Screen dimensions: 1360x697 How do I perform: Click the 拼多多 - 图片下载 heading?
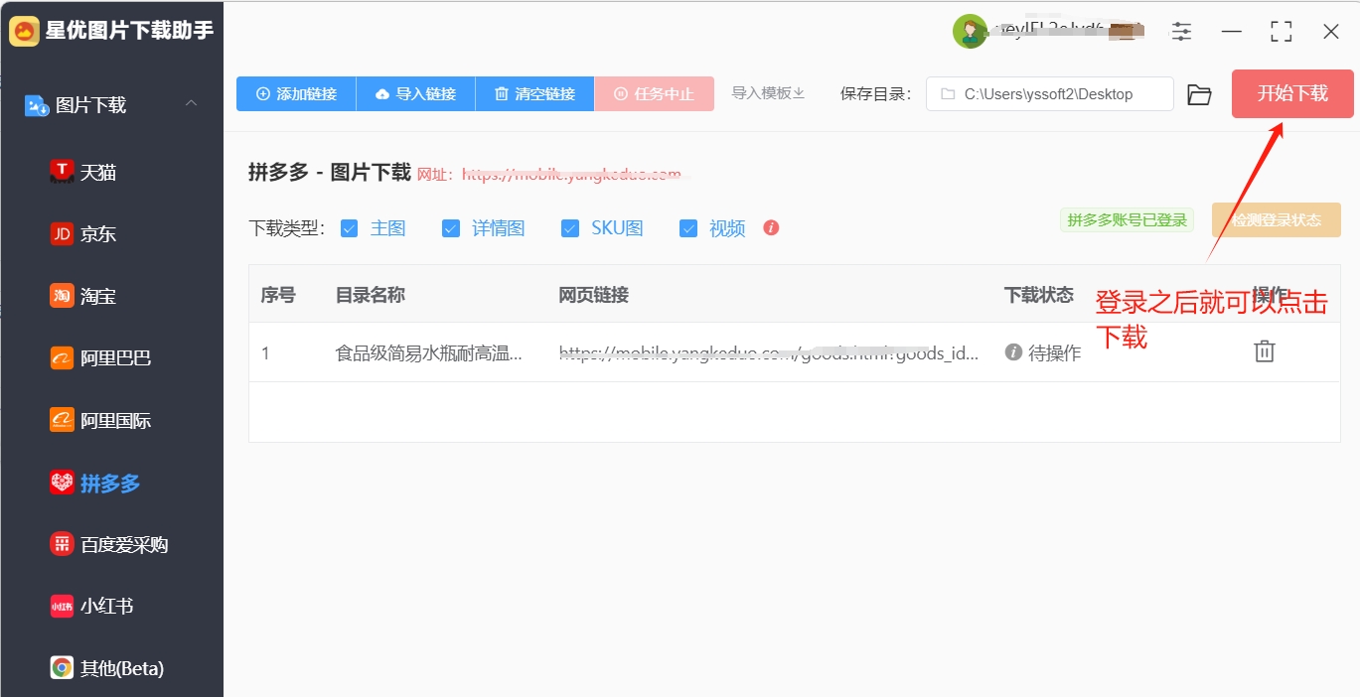coord(329,173)
